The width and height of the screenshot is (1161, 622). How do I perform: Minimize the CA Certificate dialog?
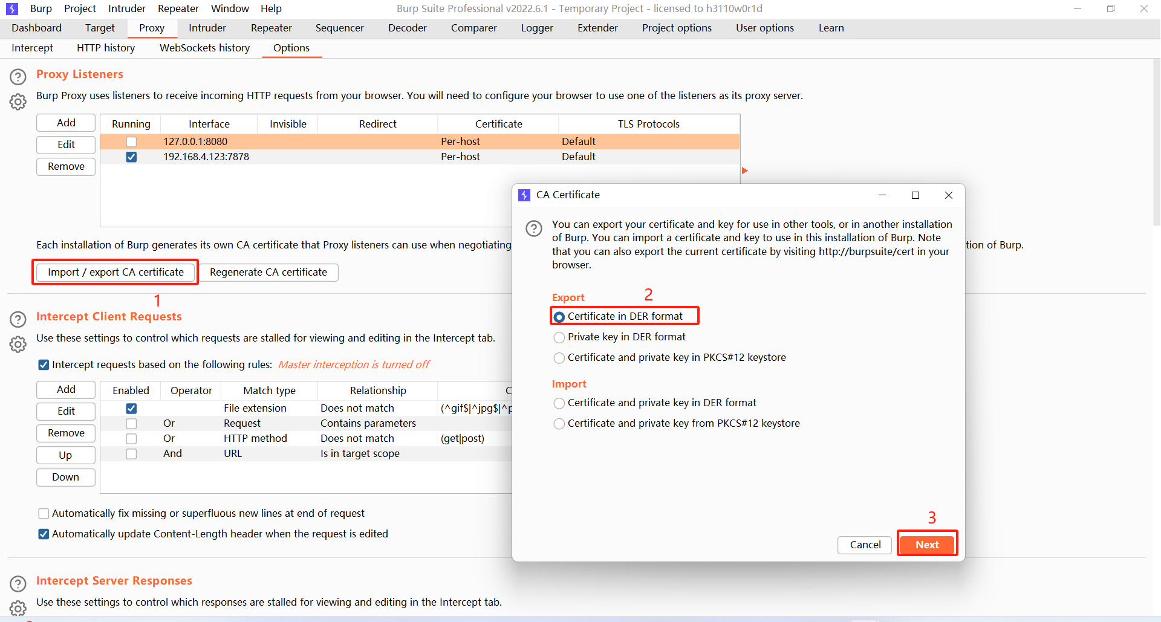pos(882,195)
